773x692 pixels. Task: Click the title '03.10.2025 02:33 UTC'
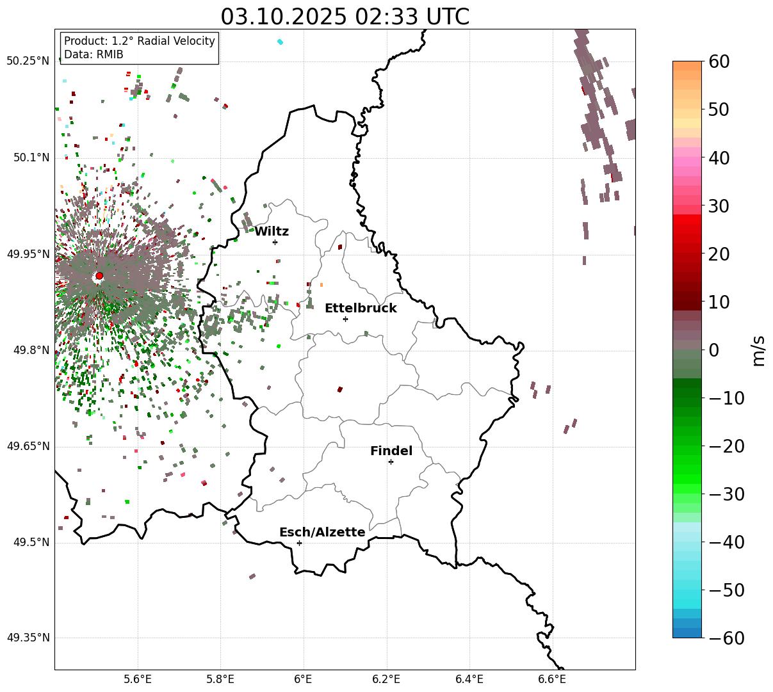[x=345, y=16]
